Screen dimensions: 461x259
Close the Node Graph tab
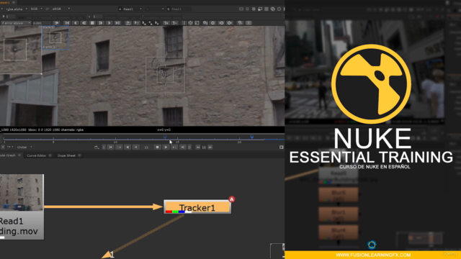pyautogui.click(x=19, y=155)
